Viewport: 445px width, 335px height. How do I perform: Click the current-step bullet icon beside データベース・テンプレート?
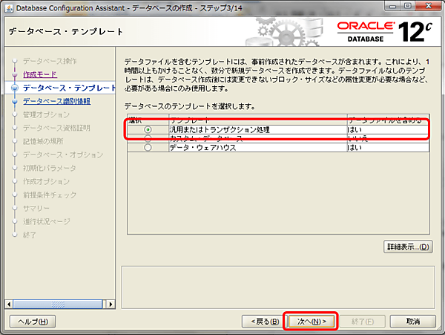coord(15,88)
